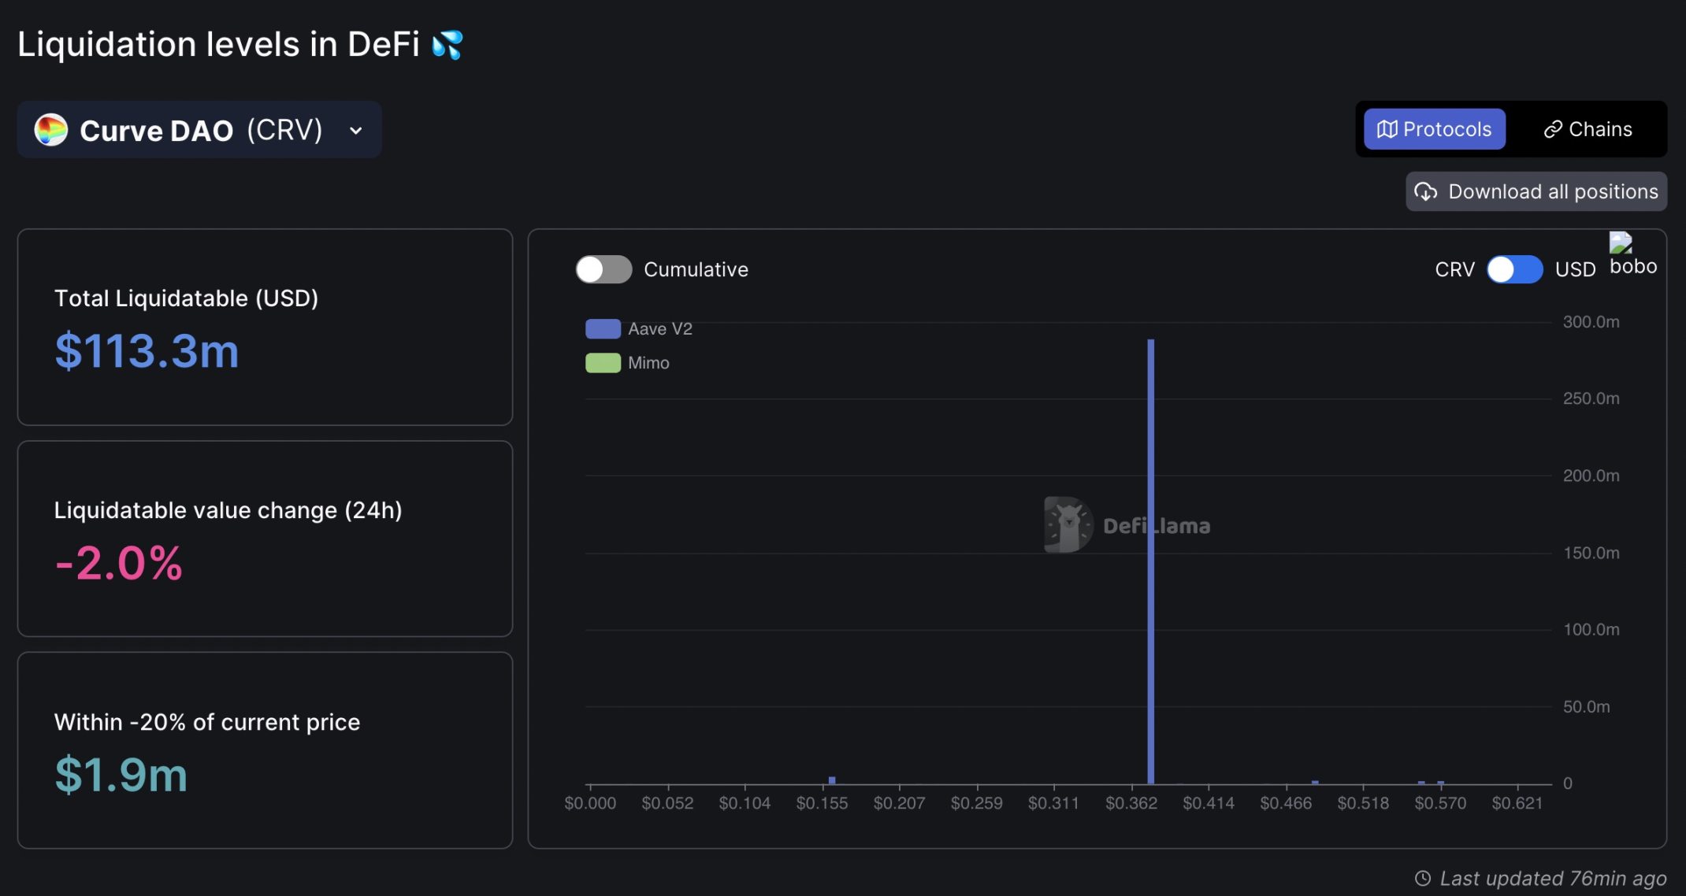Click the broken bobo image icon
This screenshot has height=896, width=1686.
(1620, 243)
